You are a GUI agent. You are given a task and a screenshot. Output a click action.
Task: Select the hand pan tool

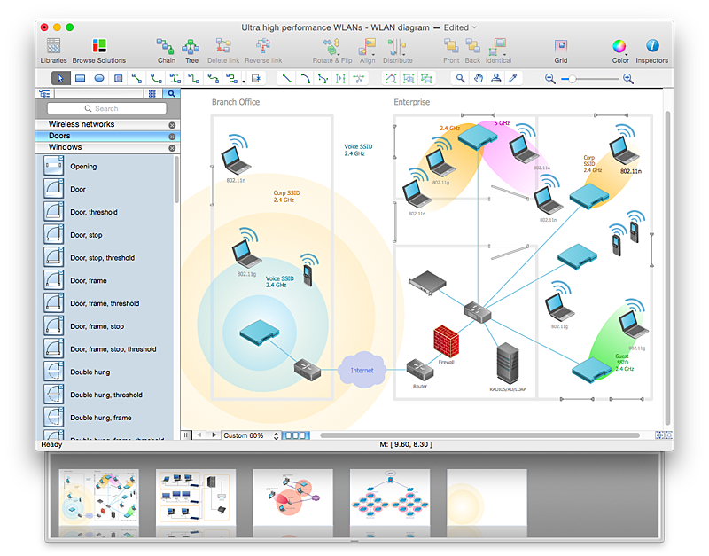(x=479, y=79)
